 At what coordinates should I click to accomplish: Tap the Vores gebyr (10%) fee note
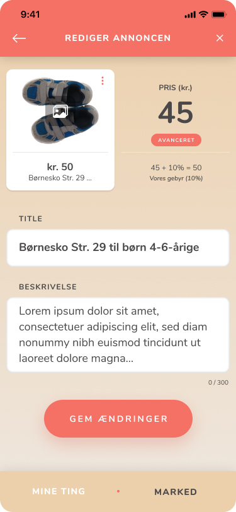click(176, 178)
